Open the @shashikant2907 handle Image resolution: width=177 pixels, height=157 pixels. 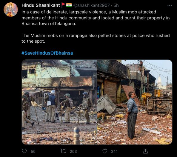click(92, 5)
